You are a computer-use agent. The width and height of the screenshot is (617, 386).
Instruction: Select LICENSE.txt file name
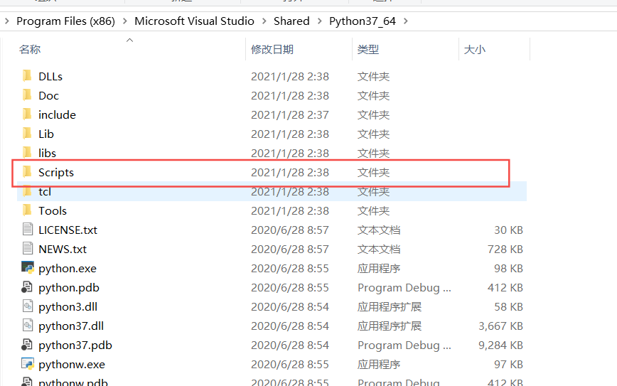pyautogui.click(x=68, y=230)
